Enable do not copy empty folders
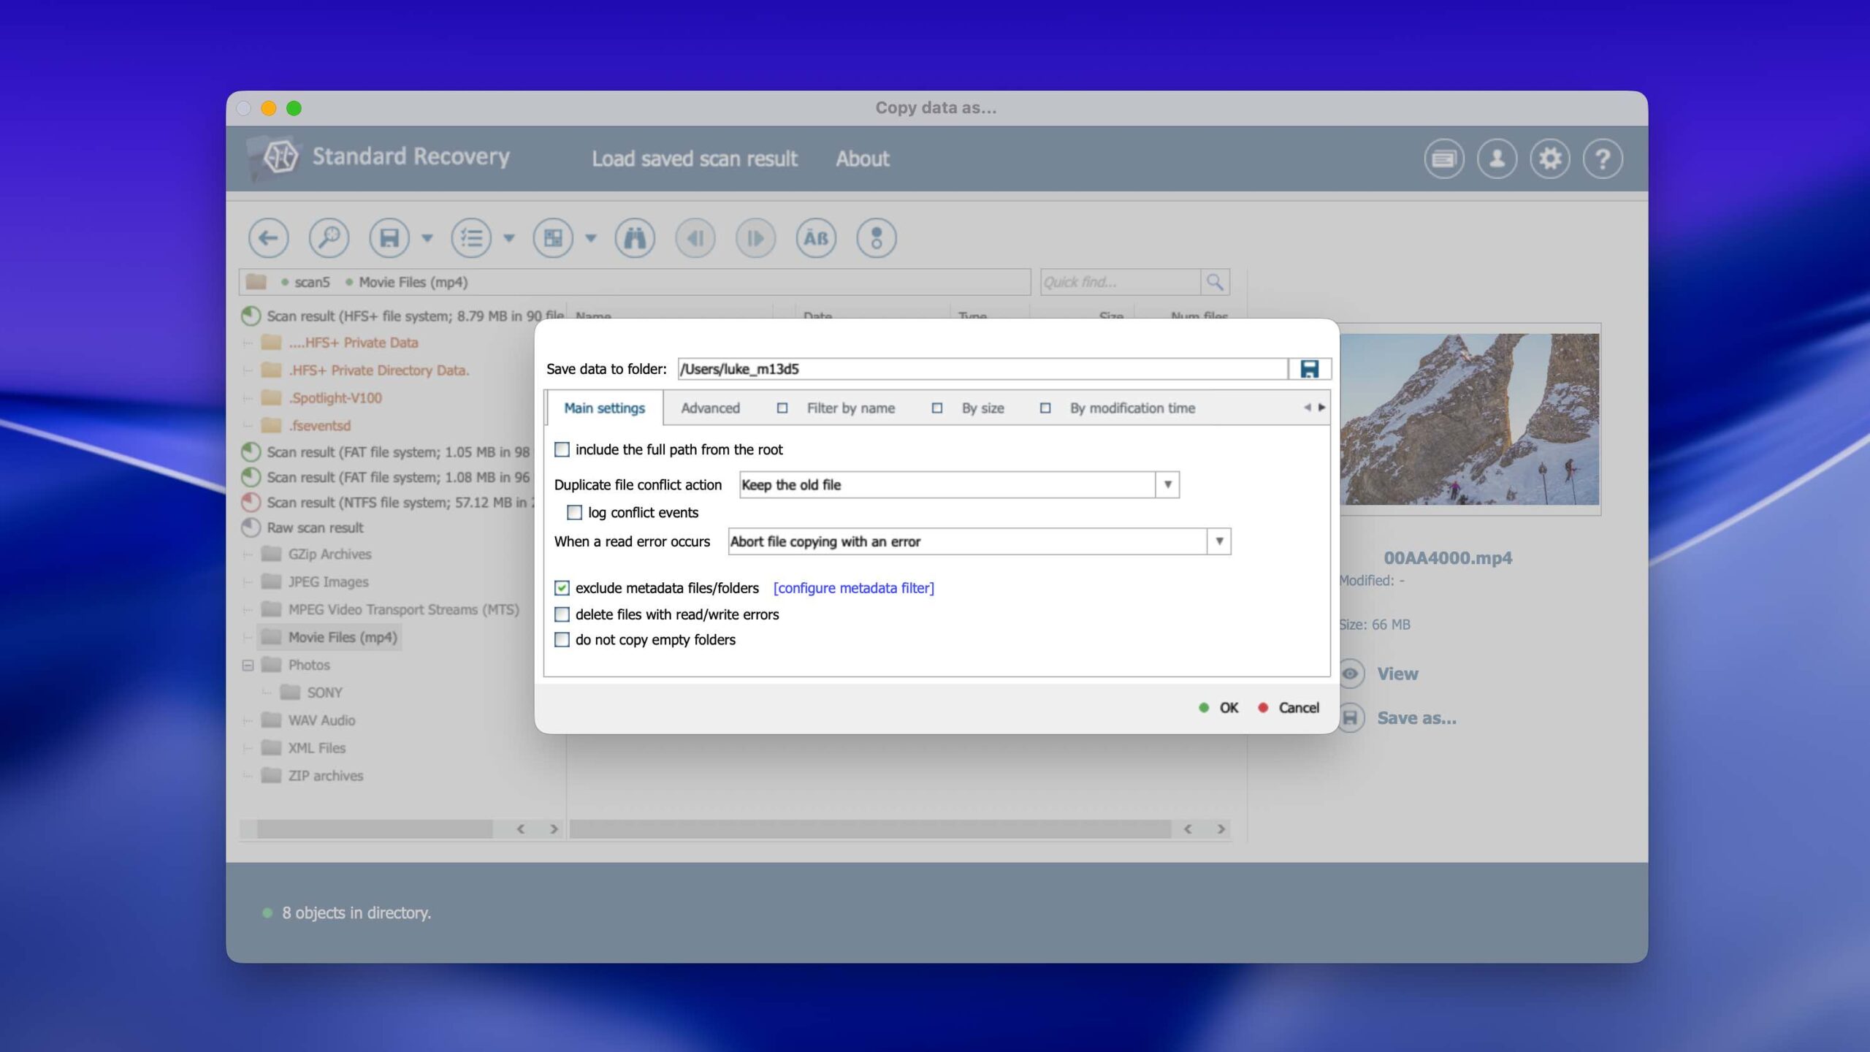This screenshot has height=1052, width=1870. tap(562, 640)
